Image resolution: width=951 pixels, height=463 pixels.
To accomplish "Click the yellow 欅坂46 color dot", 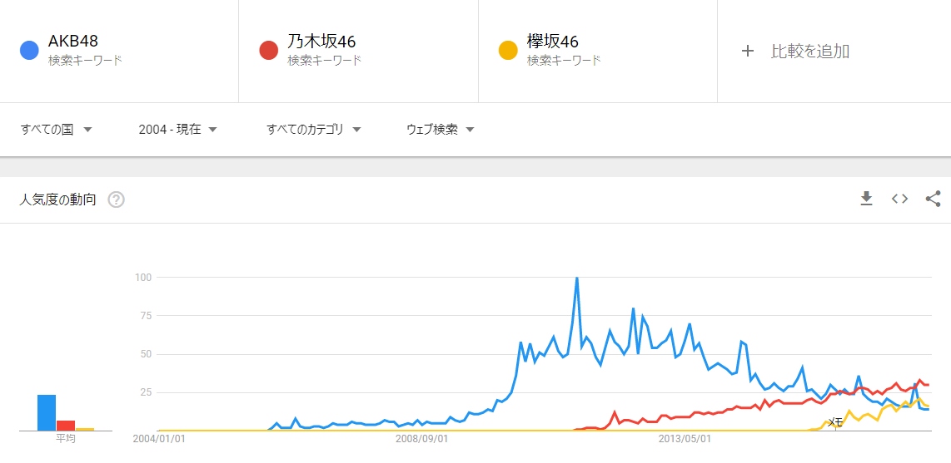I will [x=508, y=51].
